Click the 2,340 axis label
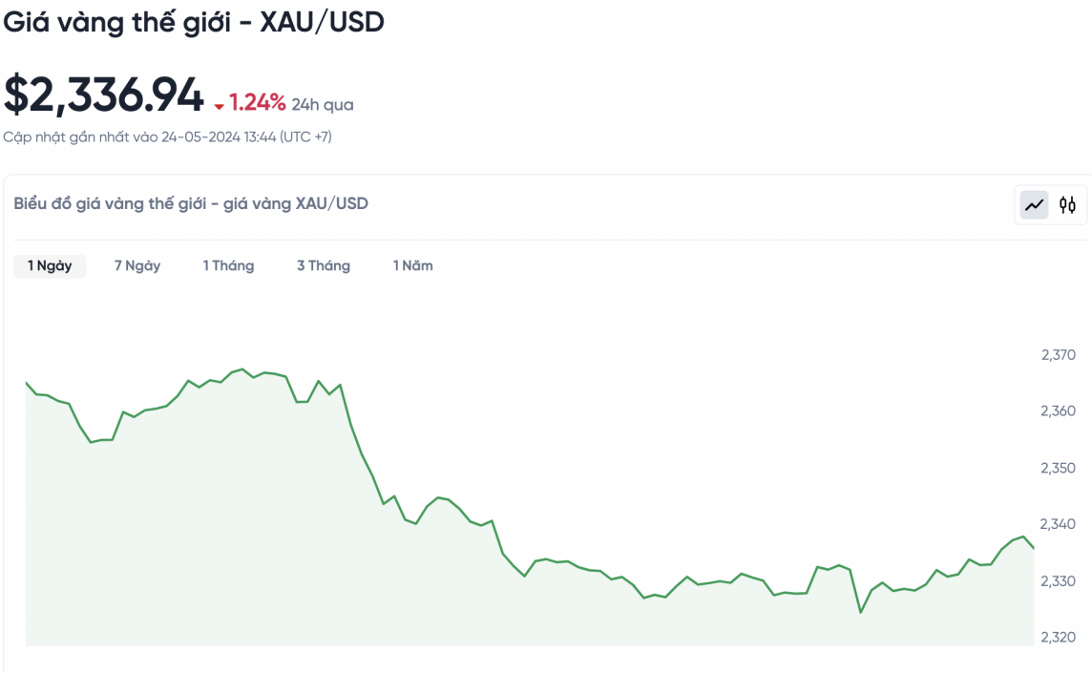This screenshot has height=673, width=1092. point(1058,524)
